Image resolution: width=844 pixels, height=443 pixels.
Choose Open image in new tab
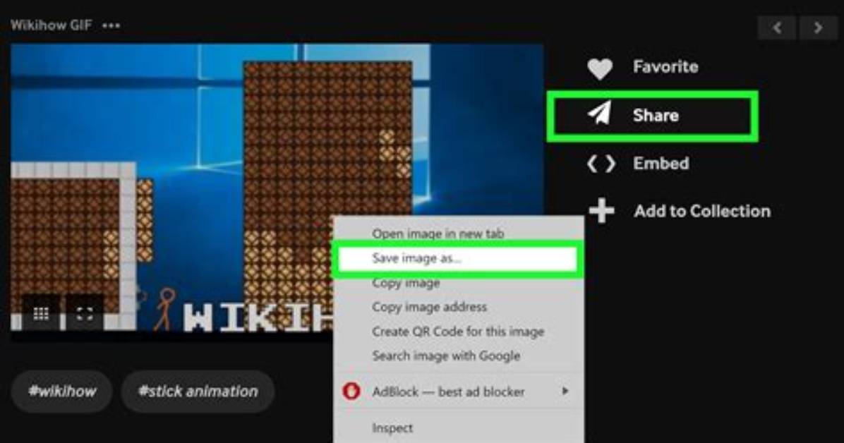pyautogui.click(x=458, y=233)
